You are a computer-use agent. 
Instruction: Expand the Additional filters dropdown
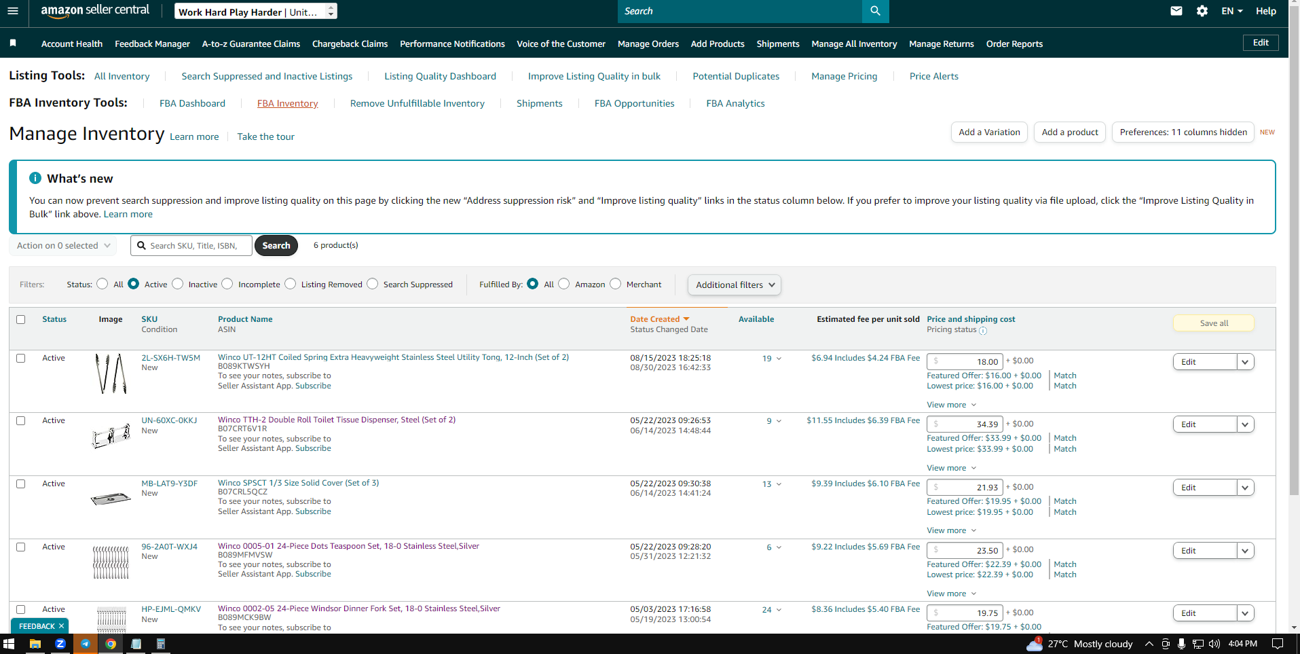735,285
